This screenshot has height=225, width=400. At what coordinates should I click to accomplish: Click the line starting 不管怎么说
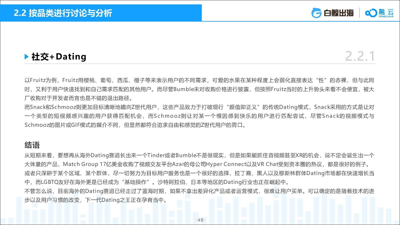[199, 191]
